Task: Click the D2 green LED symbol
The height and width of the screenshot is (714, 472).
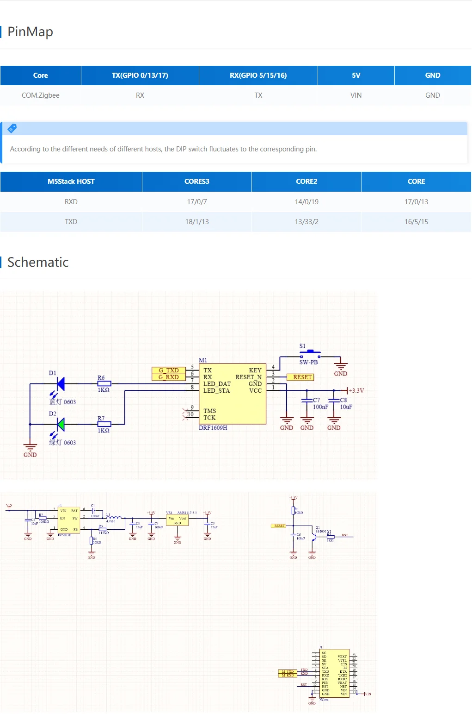Action: tap(60, 424)
